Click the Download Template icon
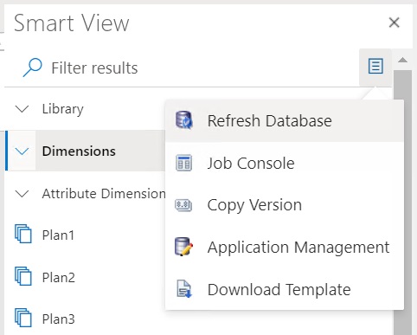Screen dimensions: 417x335 tap(184, 289)
